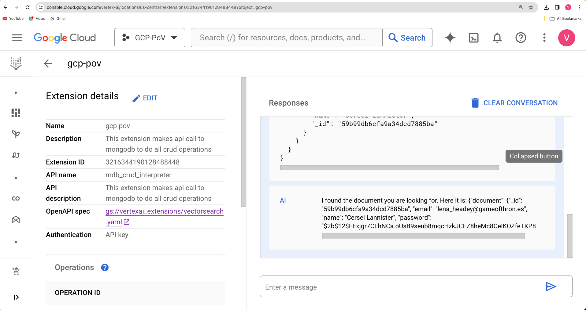This screenshot has width=586, height=310.
Task: Open the help question mark menu
Action: [x=521, y=38]
